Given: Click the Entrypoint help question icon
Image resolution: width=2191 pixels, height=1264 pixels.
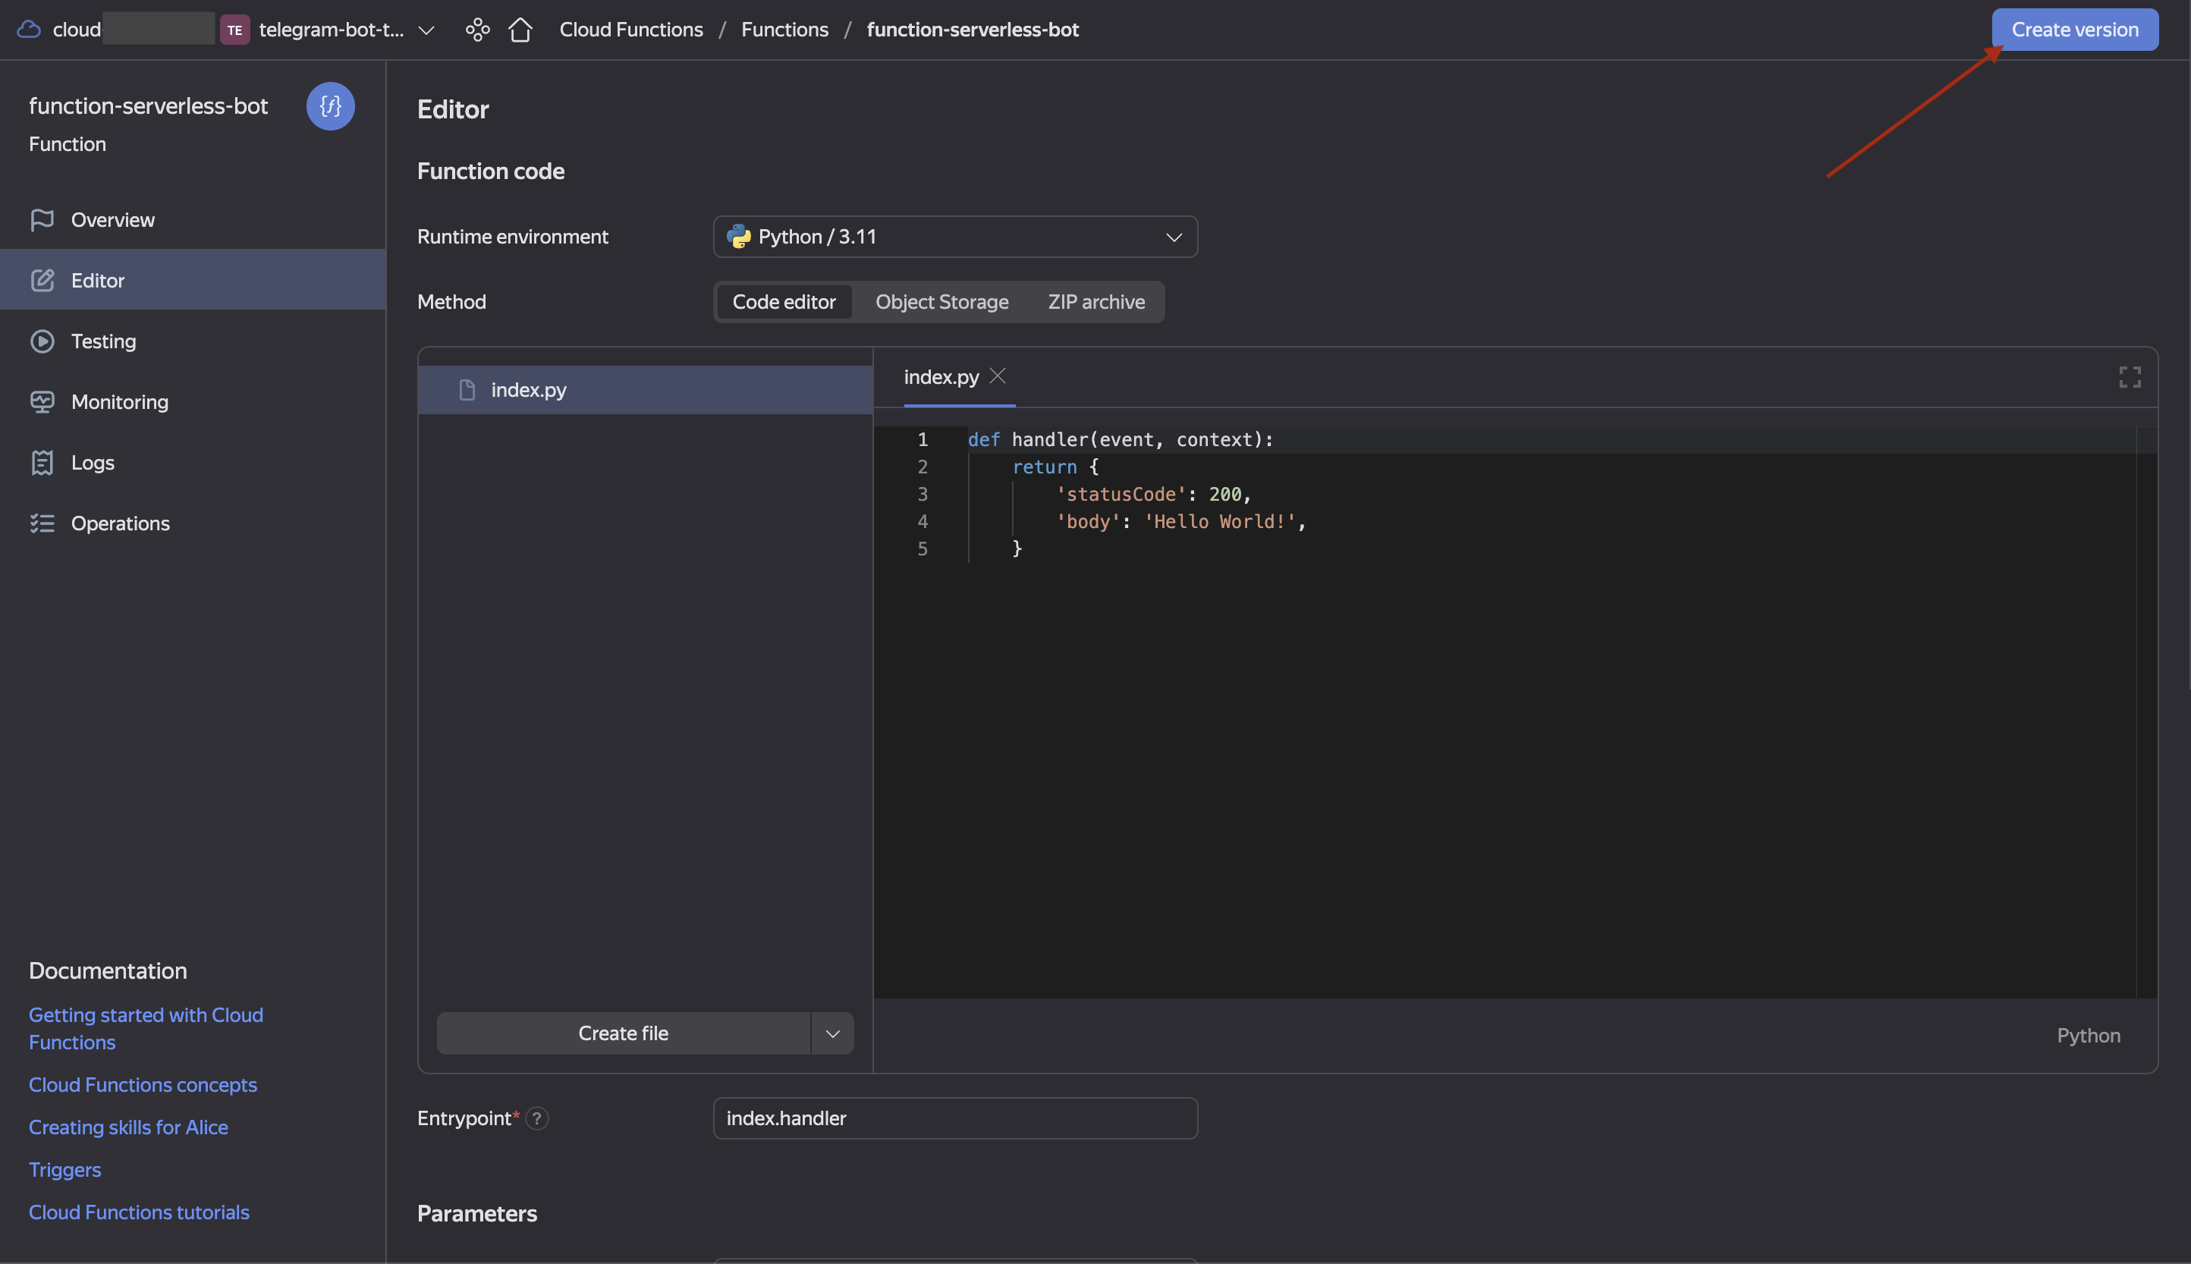Looking at the screenshot, I should tap(537, 1118).
